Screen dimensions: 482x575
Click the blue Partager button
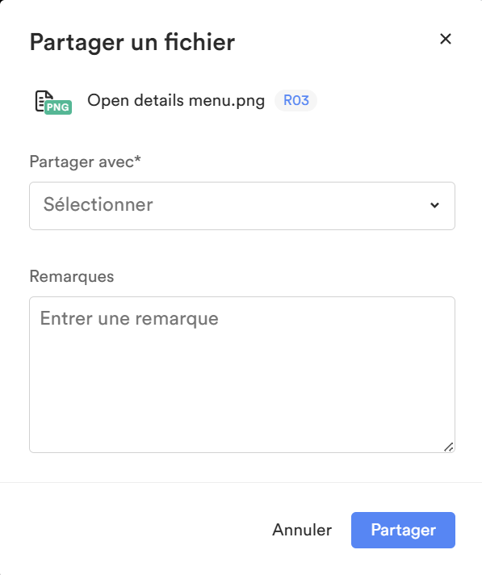point(403,530)
